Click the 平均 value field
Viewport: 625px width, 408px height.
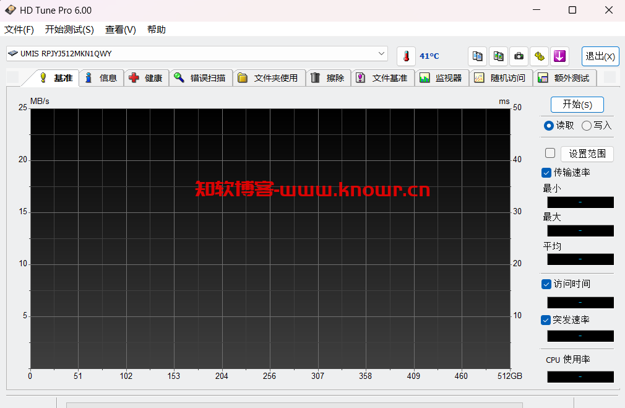(580, 259)
